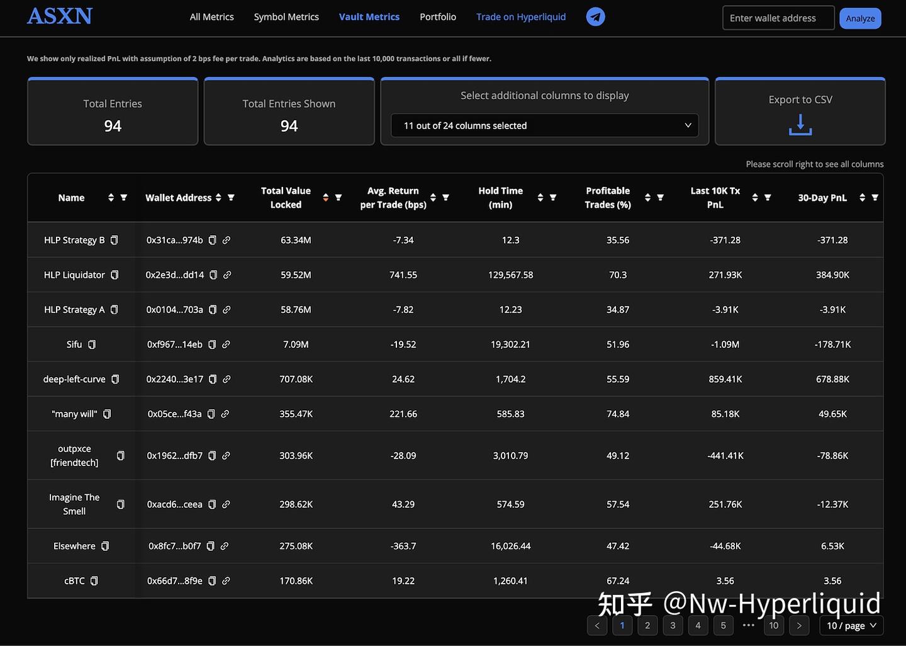
Task: Open filter for 30-Day PnL column
Action: [875, 198]
